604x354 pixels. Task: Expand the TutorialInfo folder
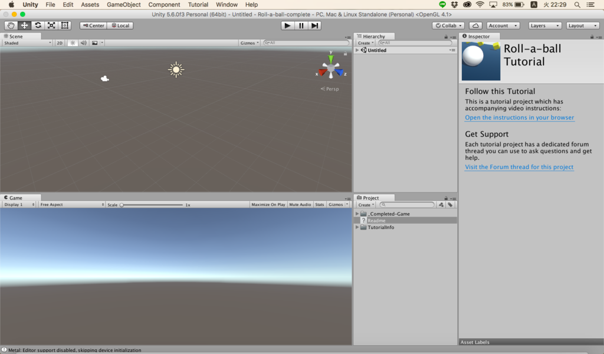tap(357, 227)
